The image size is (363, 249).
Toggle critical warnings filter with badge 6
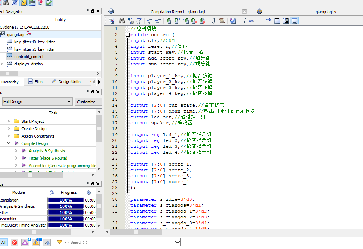(x=25, y=242)
